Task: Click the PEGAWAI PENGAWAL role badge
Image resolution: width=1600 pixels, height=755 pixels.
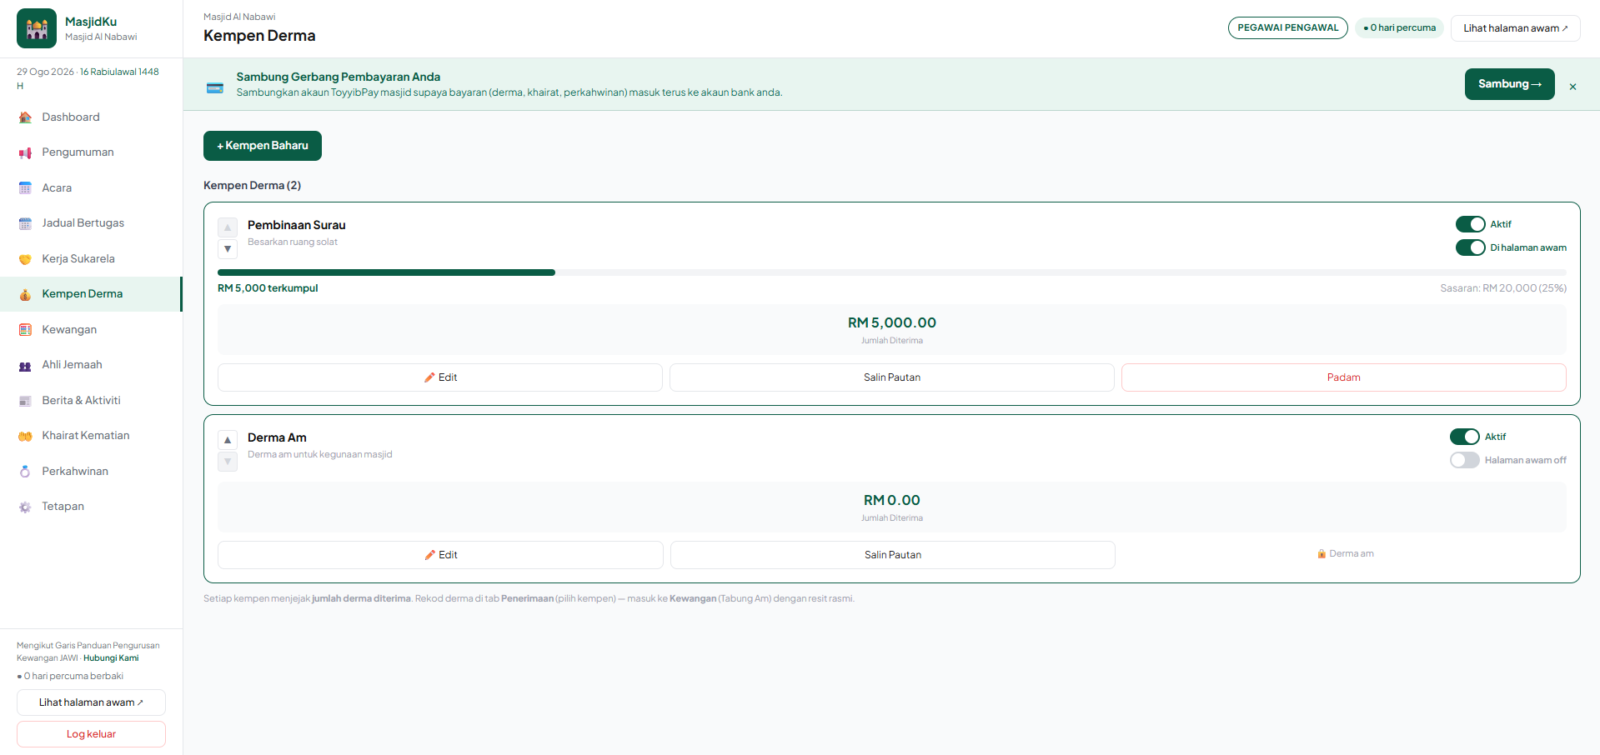Action: tap(1288, 28)
